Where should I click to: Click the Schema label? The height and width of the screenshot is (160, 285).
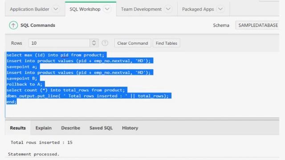[x=221, y=25]
